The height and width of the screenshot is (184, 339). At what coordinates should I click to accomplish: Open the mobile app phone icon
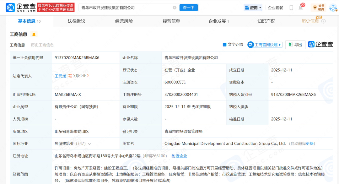(291, 8)
